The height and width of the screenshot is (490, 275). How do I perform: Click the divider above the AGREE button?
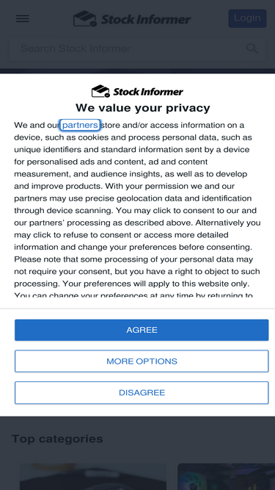click(138, 309)
